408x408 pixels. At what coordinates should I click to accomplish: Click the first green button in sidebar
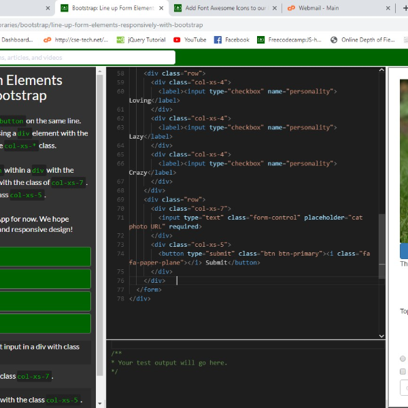(x=45, y=256)
